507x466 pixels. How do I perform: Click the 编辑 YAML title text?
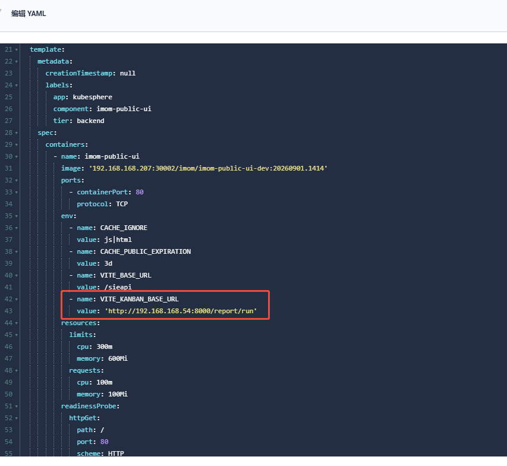click(29, 14)
